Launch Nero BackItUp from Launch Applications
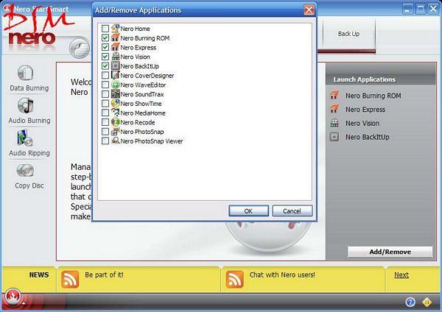442x312 pixels. point(366,138)
